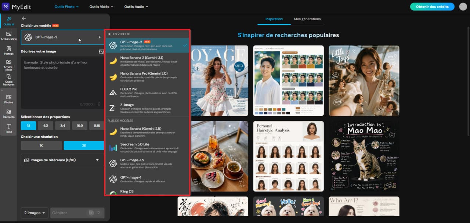This screenshot has width=470, height=223.
Task: Open the Introduction to Mao Mao cat thumbnail
Action: coord(364,156)
